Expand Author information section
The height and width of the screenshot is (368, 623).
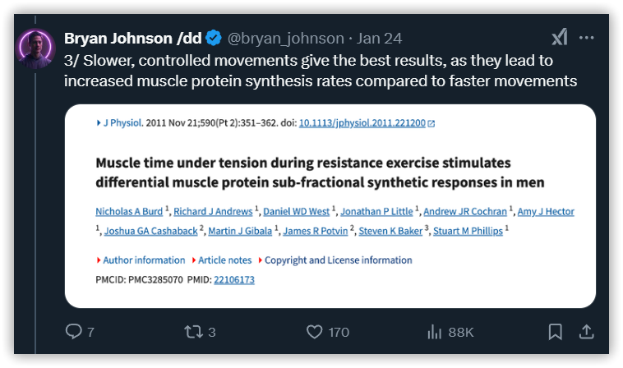coord(141,260)
